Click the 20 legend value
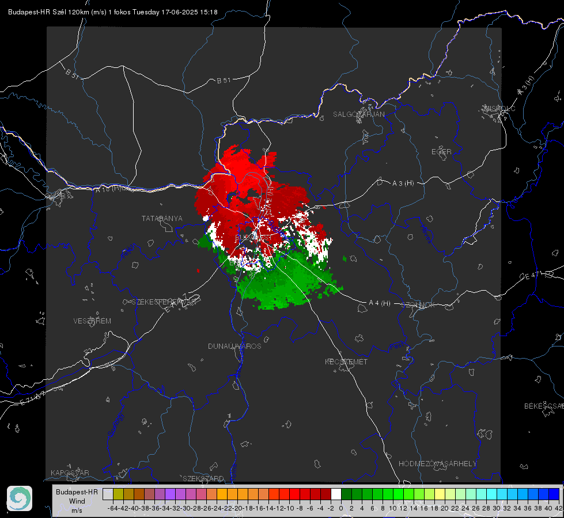 tap(445, 508)
